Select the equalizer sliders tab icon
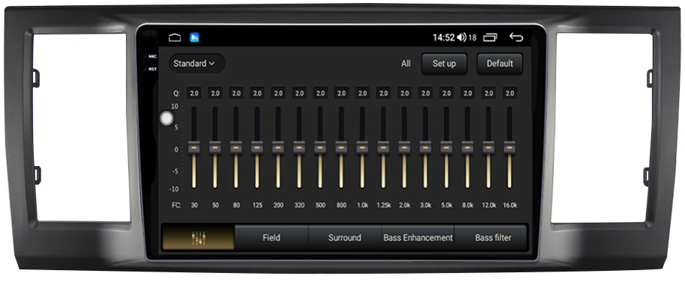 199,238
